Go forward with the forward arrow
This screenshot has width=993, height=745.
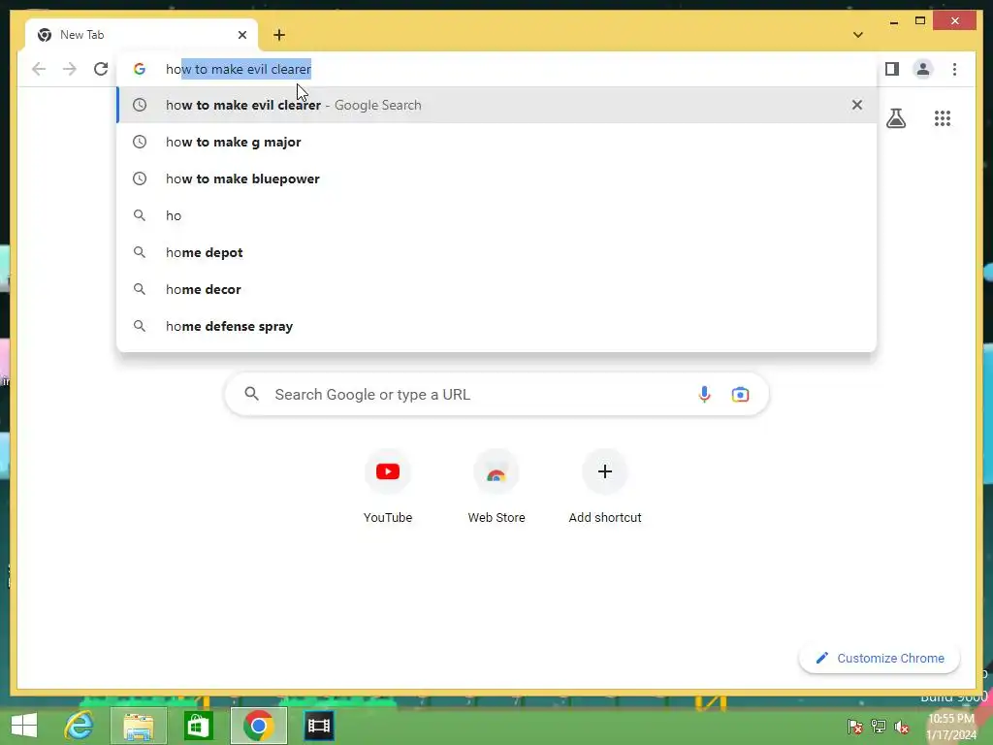pos(70,69)
